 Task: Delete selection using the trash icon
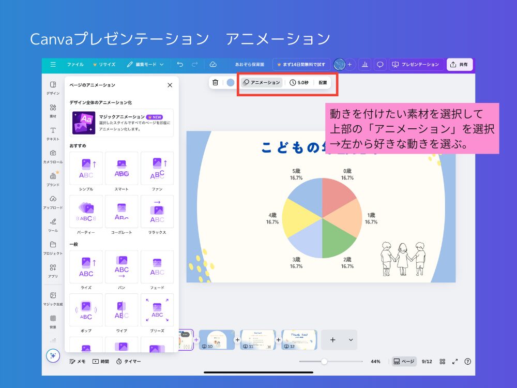click(214, 82)
